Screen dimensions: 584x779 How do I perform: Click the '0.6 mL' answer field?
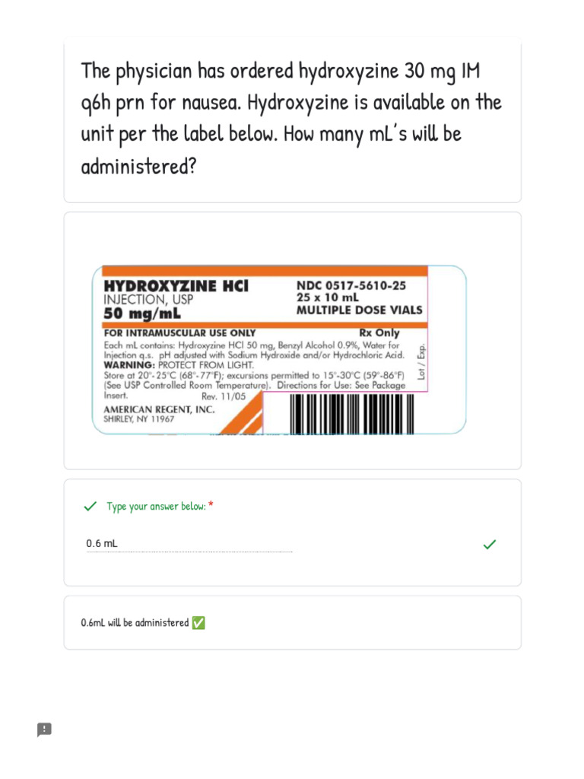(189, 543)
